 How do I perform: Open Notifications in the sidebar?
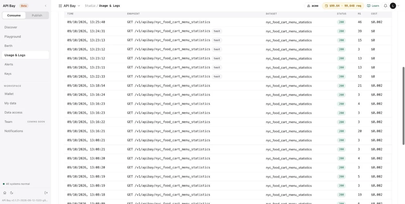25,131
